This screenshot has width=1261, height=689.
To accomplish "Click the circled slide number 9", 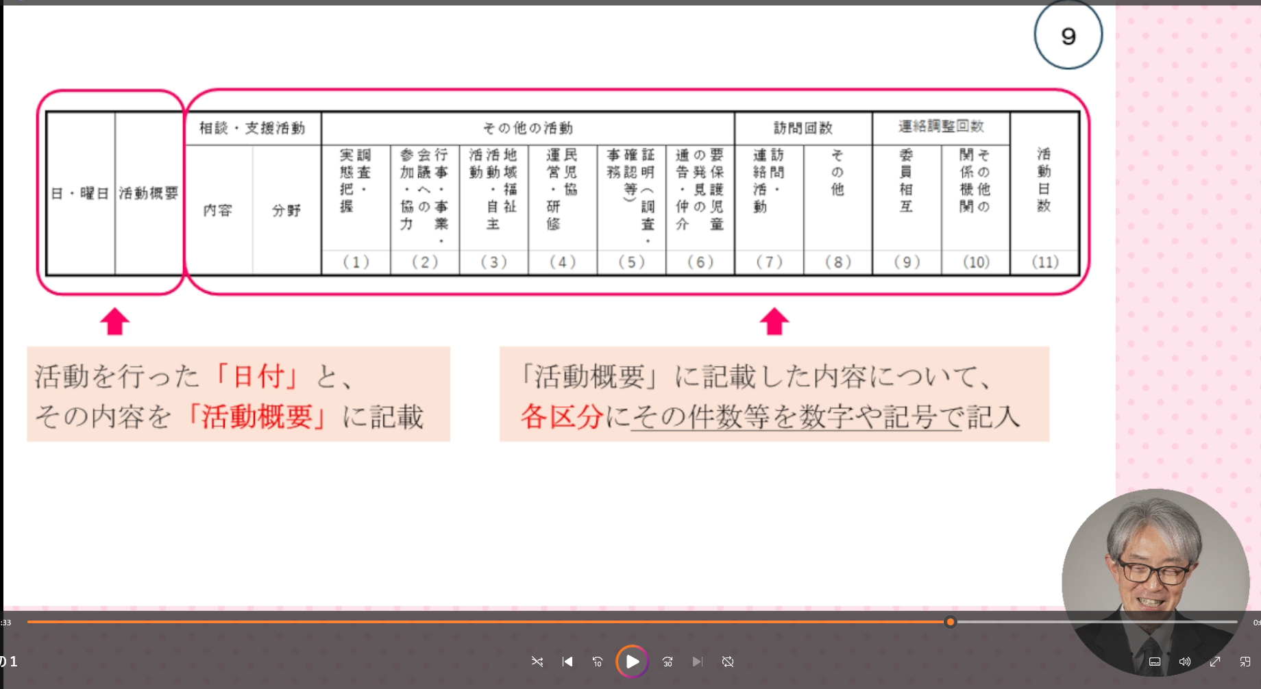I will 1068,36.
